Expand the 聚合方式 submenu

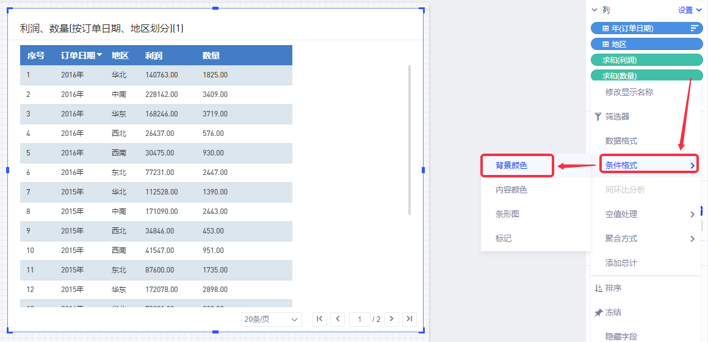click(692, 238)
